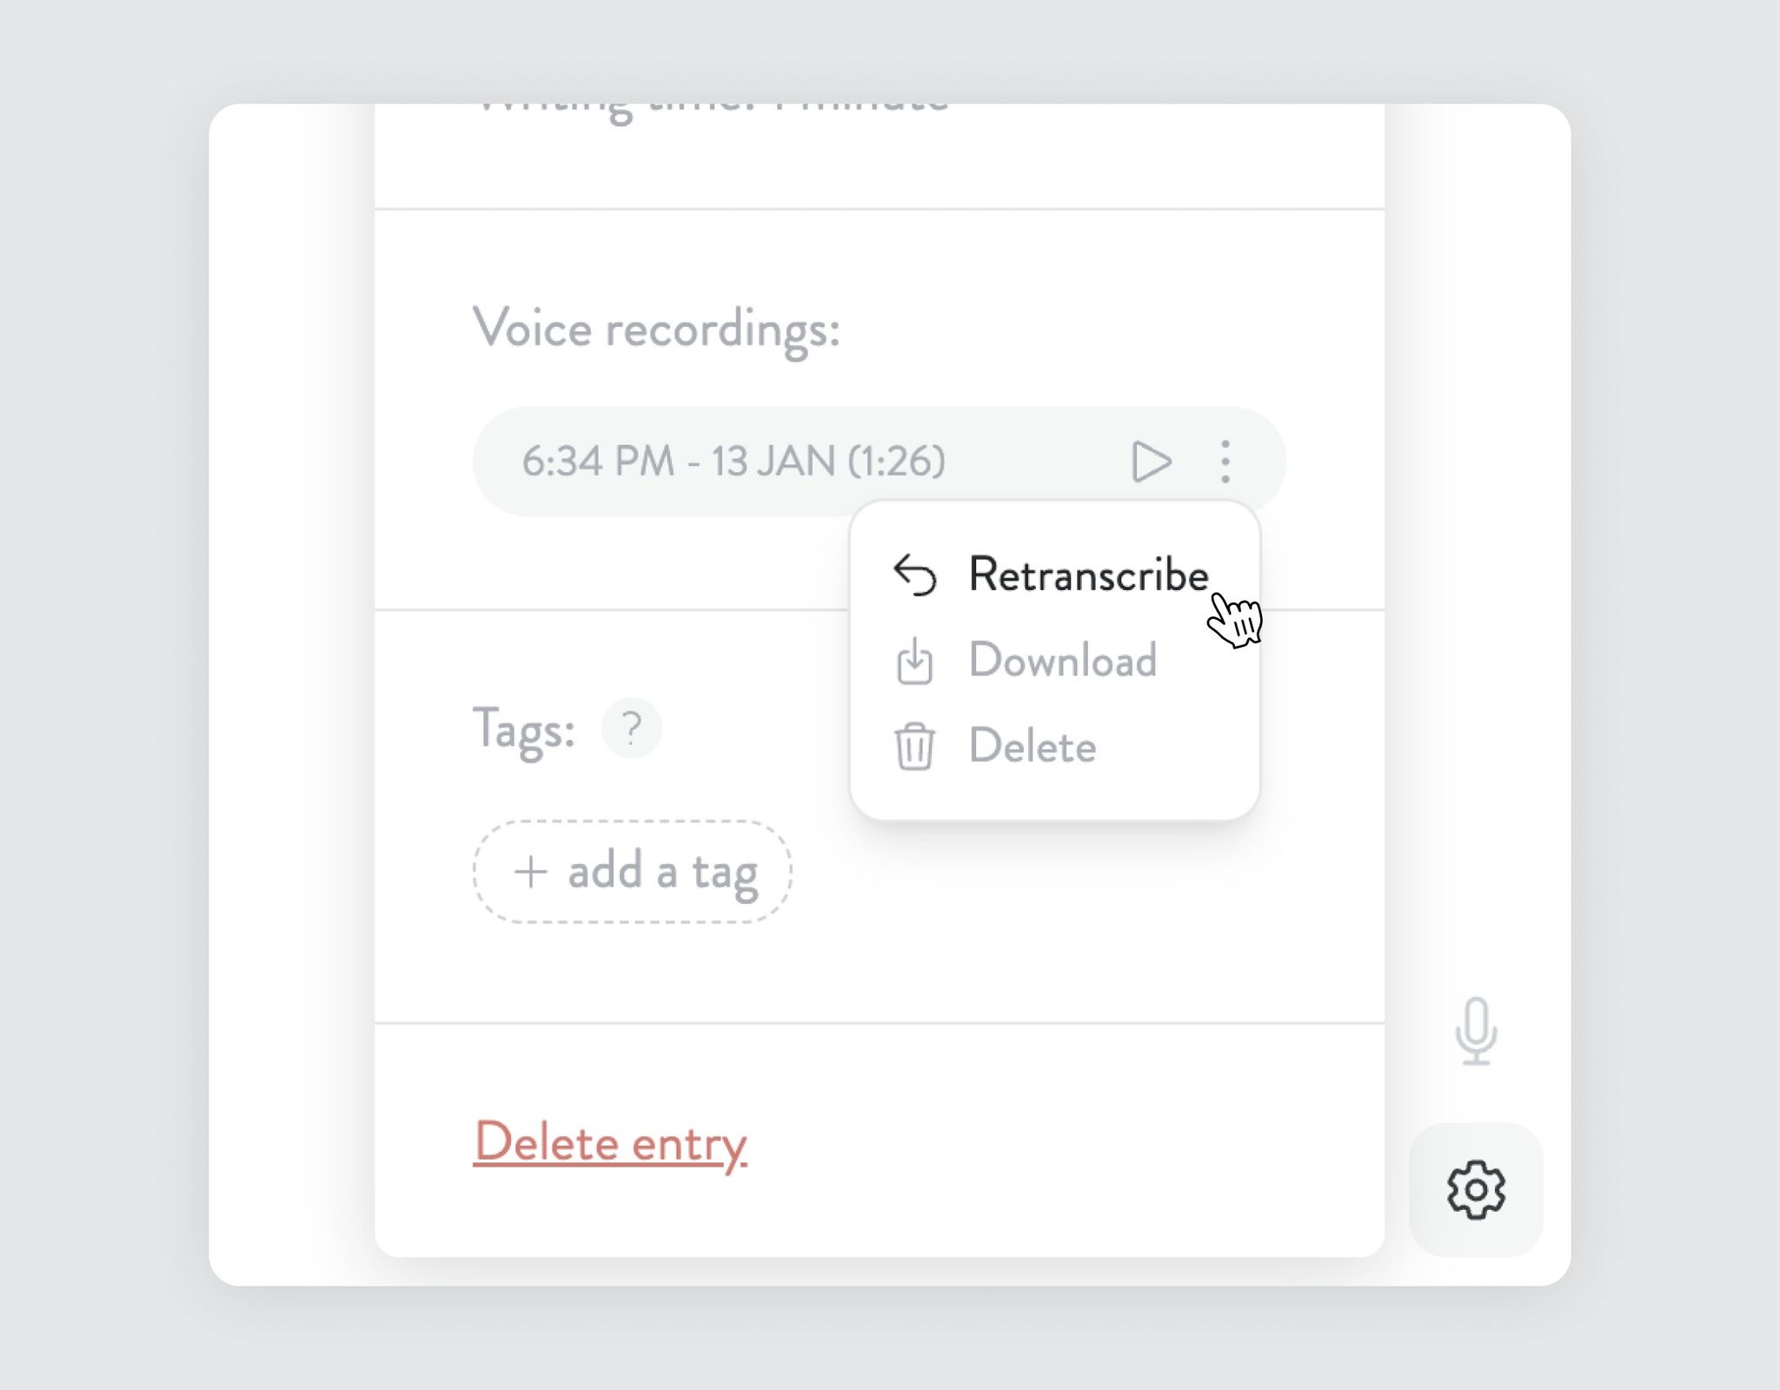
Task: Click the Tags label text
Action: (523, 728)
